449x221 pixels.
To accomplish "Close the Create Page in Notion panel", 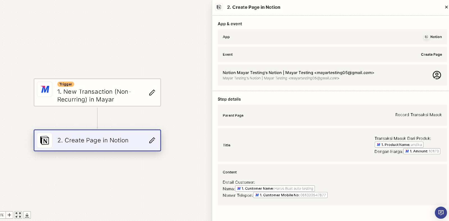I will click(x=446, y=7).
